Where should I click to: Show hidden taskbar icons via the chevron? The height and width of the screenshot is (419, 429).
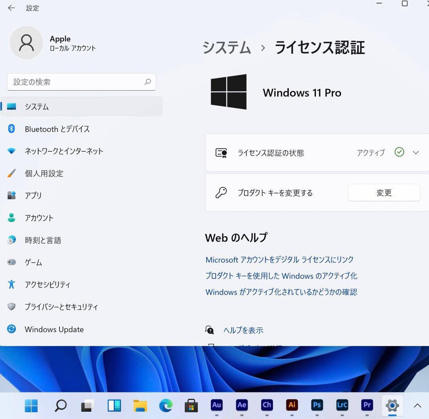click(417, 405)
